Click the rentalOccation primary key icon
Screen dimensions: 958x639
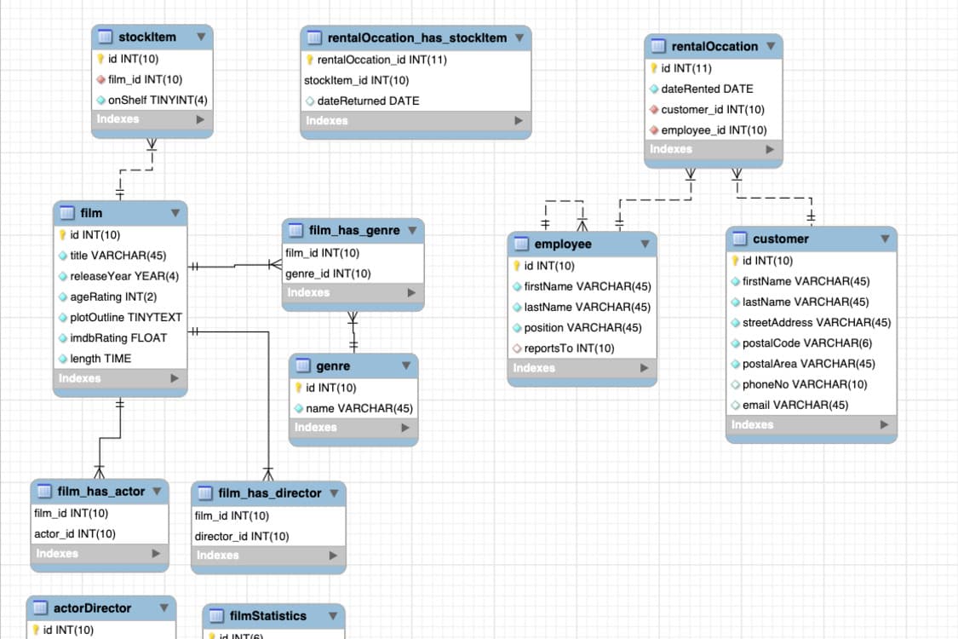point(654,68)
